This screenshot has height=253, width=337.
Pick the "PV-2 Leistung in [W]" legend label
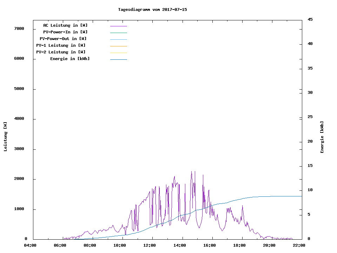(61, 52)
